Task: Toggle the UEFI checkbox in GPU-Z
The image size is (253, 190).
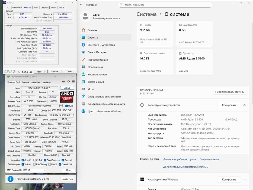Action: tap(66, 106)
